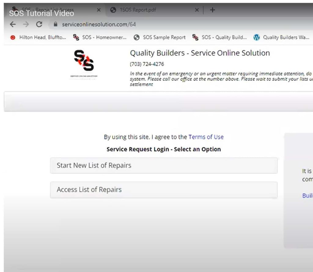Click the padlock site info icon
The image size is (313, 272).
(55, 24)
